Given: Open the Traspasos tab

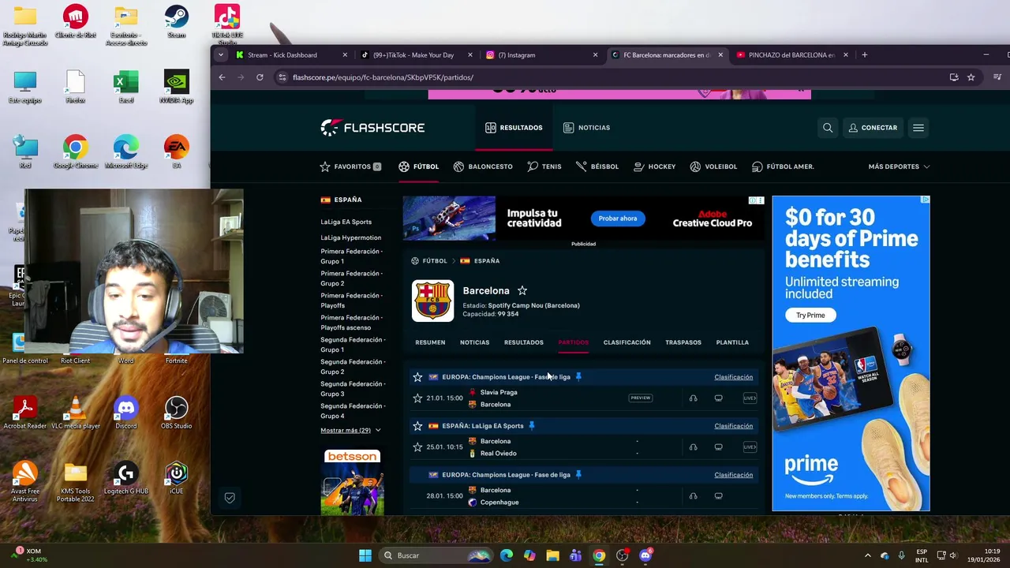Looking at the screenshot, I should pyautogui.click(x=683, y=342).
